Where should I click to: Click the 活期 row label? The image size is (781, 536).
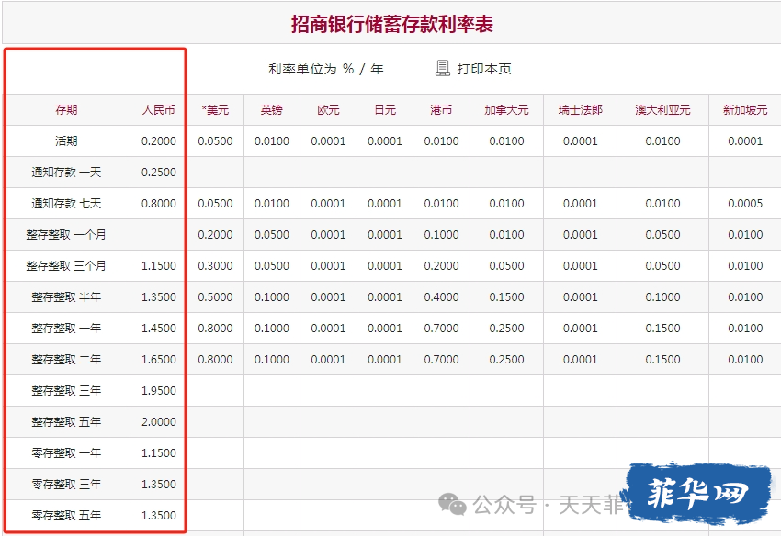pyautogui.click(x=66, y=141)
